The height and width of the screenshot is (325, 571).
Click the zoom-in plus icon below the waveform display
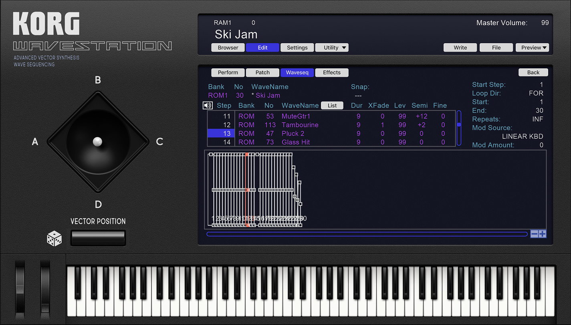[542, 234]
